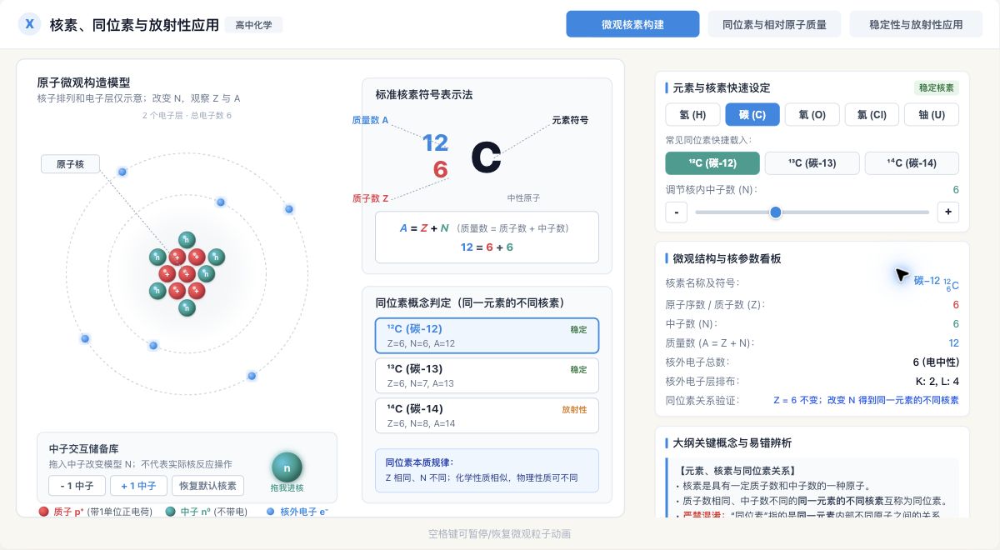Click the 高中化学 tag
1000x550 pixels.
tap(253, 25)
